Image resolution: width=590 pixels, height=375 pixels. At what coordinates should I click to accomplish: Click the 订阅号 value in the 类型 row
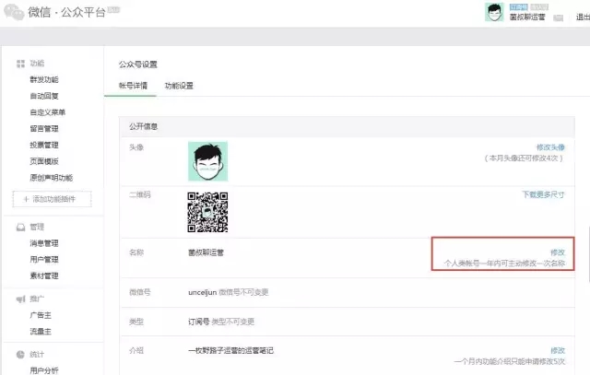point(199,322)
